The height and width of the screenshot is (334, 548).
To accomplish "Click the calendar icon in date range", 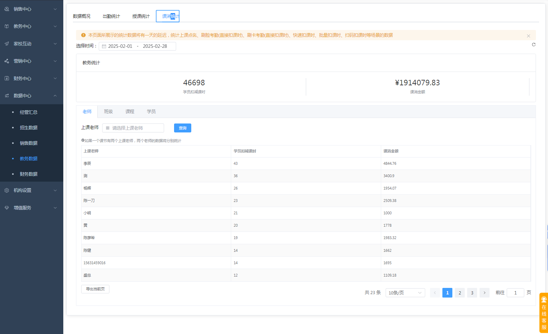I will tap(104, 46).
